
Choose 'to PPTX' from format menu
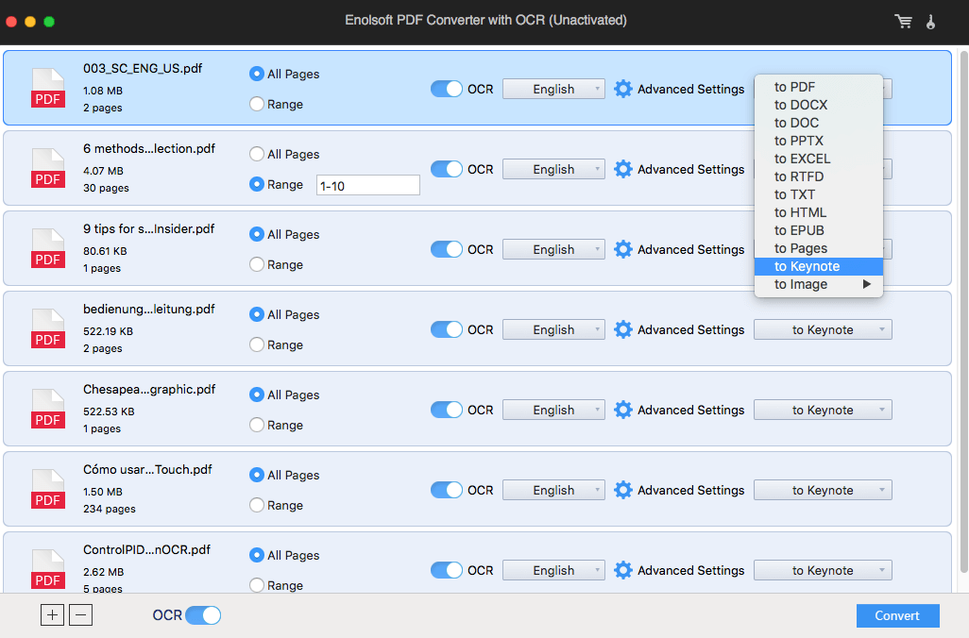818,141
